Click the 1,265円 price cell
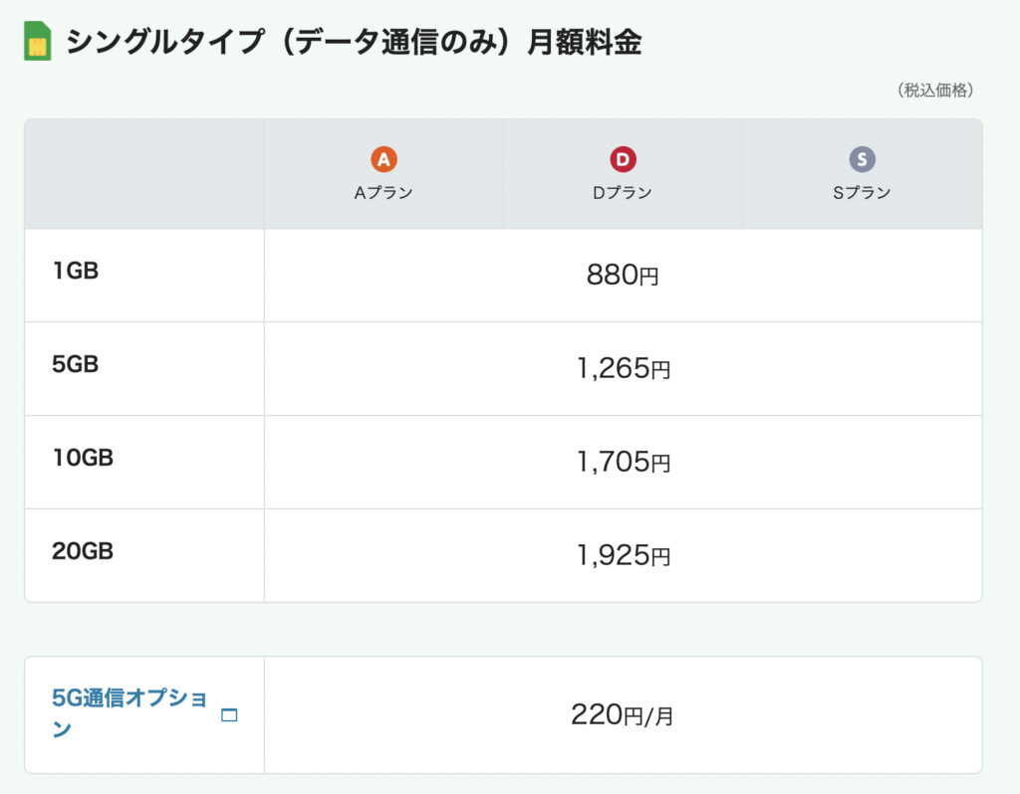Viewport: 1020px width, 794px height. (623, 369)
